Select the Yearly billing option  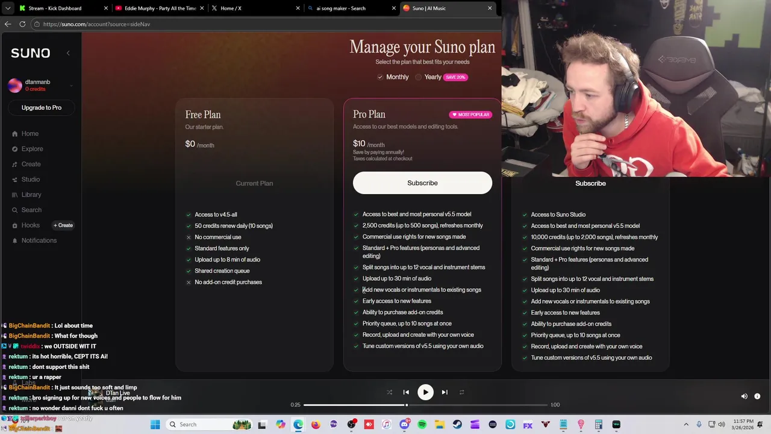tap(428, 77)
